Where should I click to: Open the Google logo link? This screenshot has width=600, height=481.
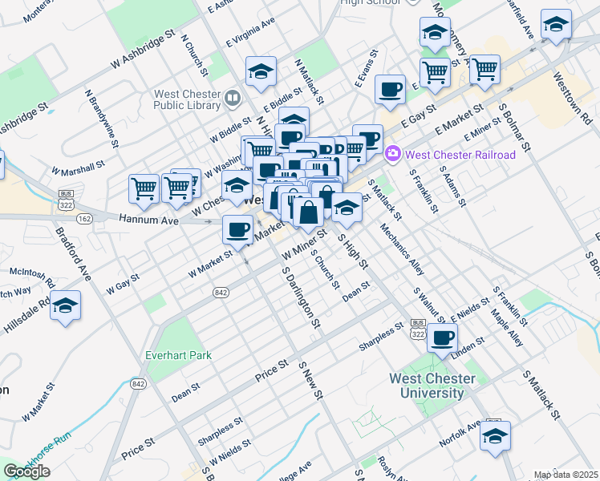(26, 472)
